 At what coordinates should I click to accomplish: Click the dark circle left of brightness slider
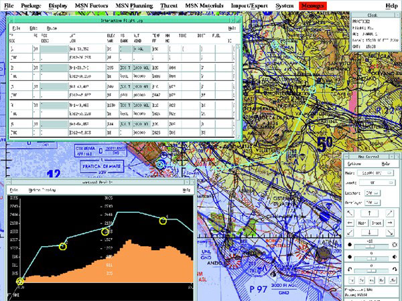click(x=350, y=245)
